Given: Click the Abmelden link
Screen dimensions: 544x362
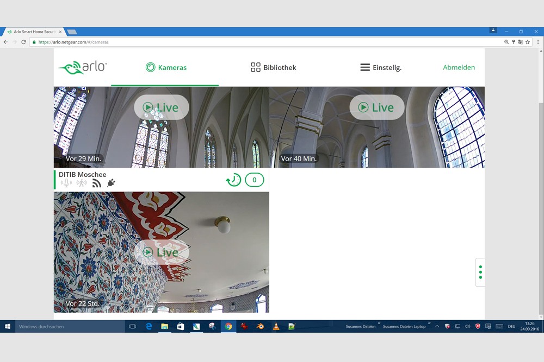Looking at the screenshot, I should [x=459, y=68].
